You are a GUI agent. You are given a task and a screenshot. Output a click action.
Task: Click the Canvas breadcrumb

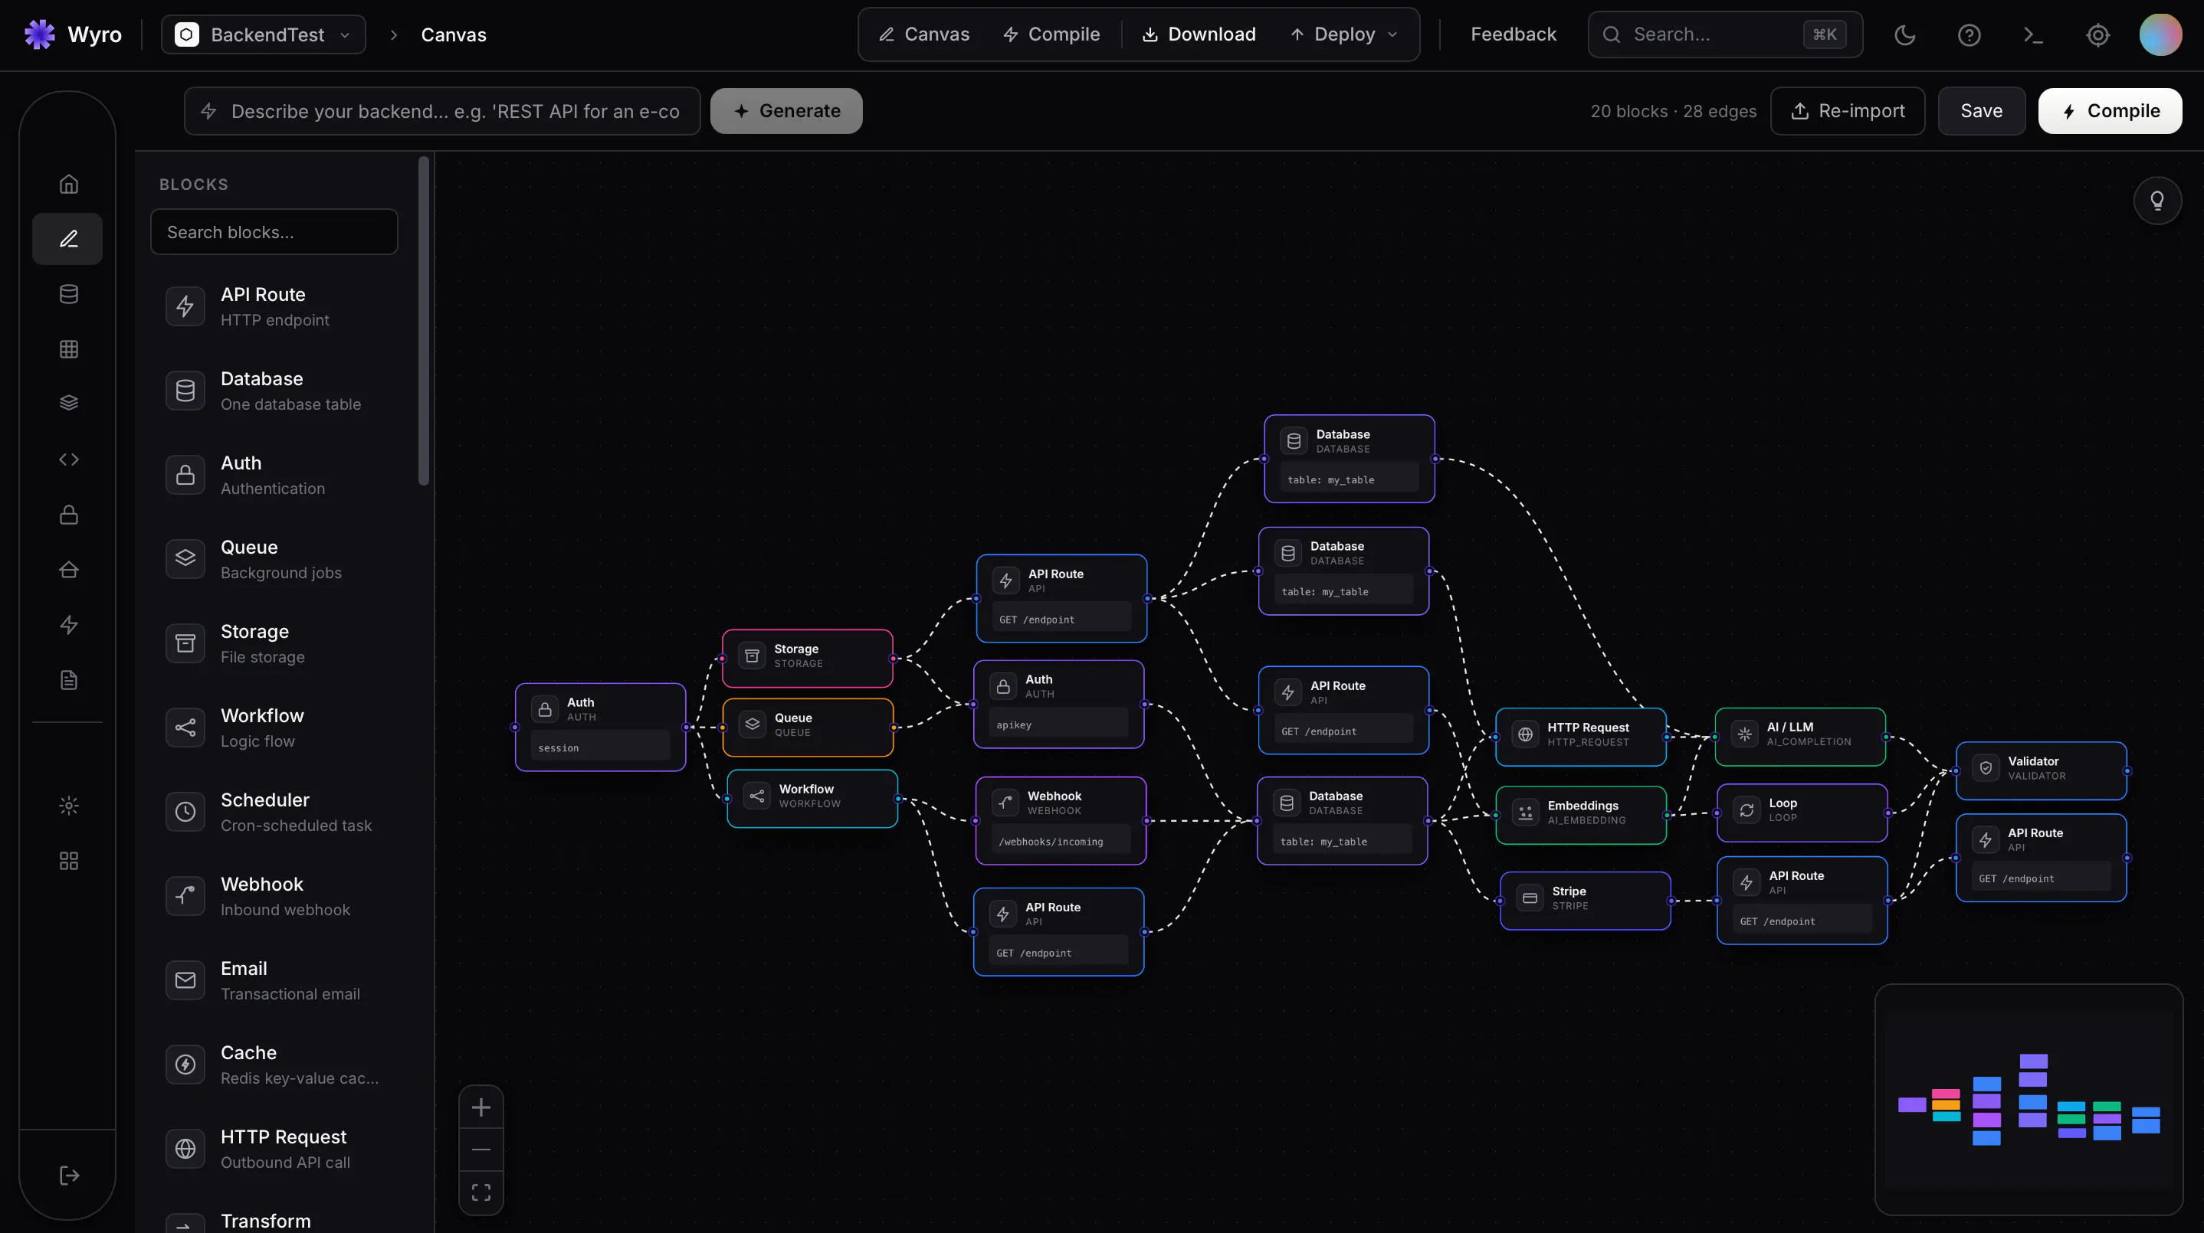coord(454,35)
